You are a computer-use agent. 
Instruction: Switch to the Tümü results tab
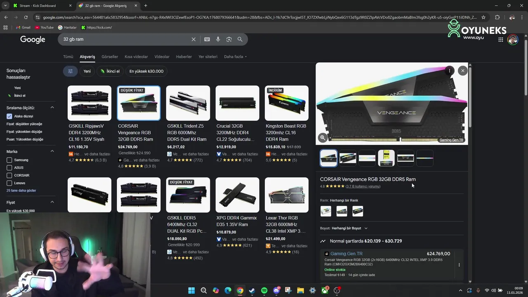(68, 57)
